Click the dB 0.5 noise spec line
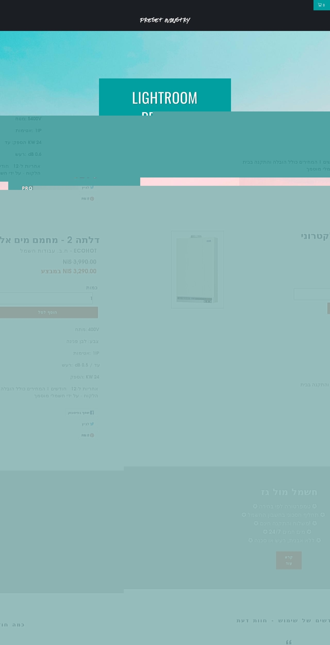Image resolution: width=330 pixels, height=645 pixels. point(81,365)
